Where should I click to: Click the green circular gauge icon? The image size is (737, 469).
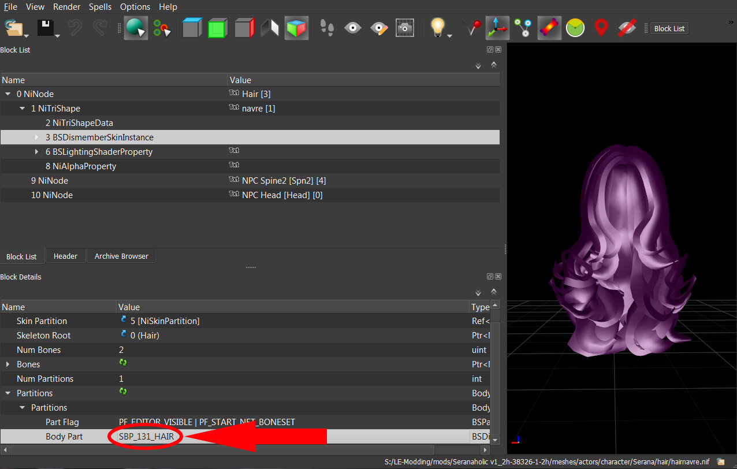575,28
